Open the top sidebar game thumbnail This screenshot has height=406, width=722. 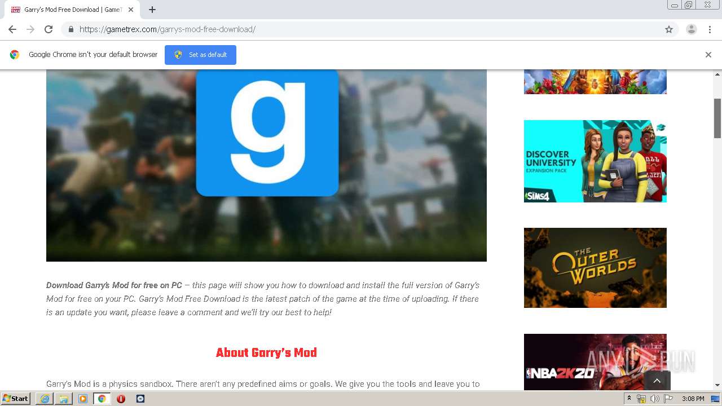pos(595,81)
